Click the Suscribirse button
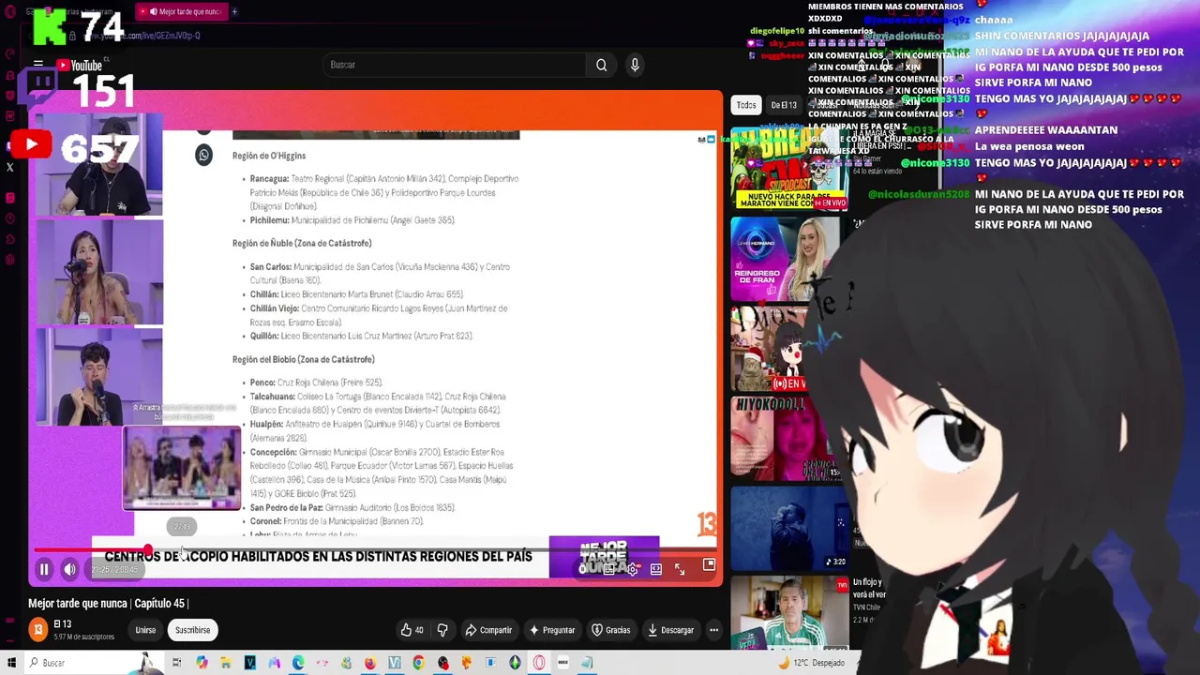Screen dimensions: 1200x675 192,630
